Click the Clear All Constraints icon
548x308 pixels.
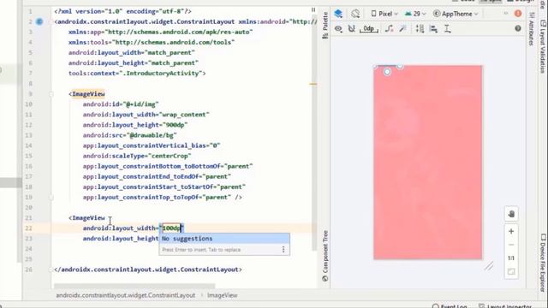(389, 28)
